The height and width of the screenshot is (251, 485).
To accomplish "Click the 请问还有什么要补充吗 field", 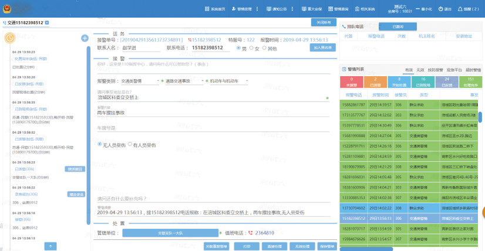I will 213,198.
